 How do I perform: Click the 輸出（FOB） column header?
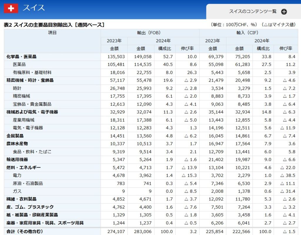tap(150, 33)
